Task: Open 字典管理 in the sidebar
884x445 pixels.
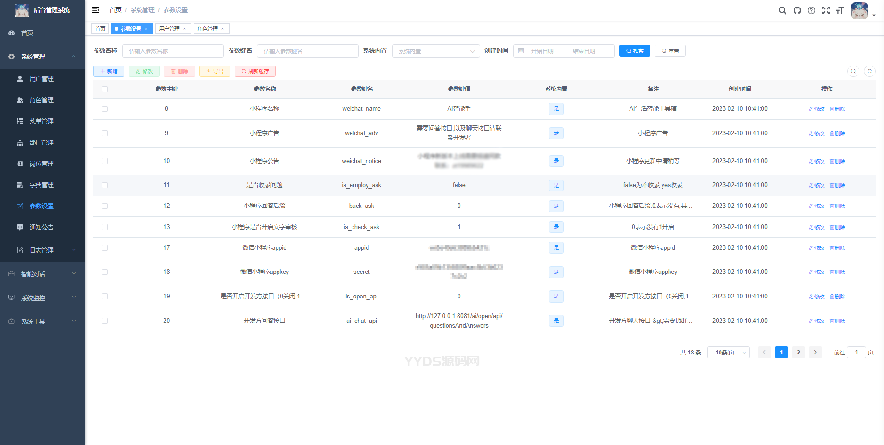Action: [x=41, y=185]
